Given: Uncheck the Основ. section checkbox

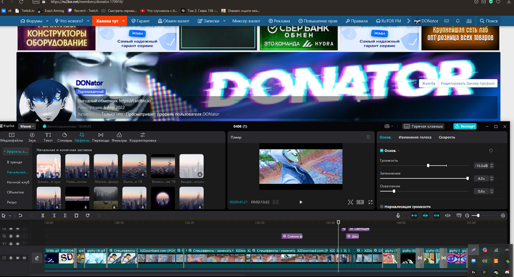Looking at the screenshot, I should (381, 151).
